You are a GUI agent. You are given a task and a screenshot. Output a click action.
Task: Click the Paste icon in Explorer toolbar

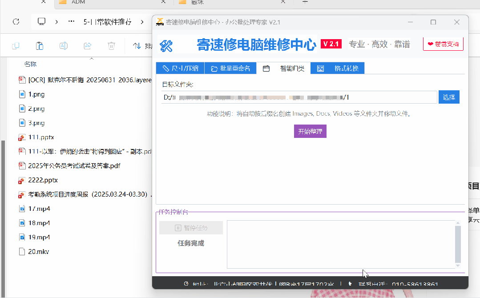(x=39, y=45)
